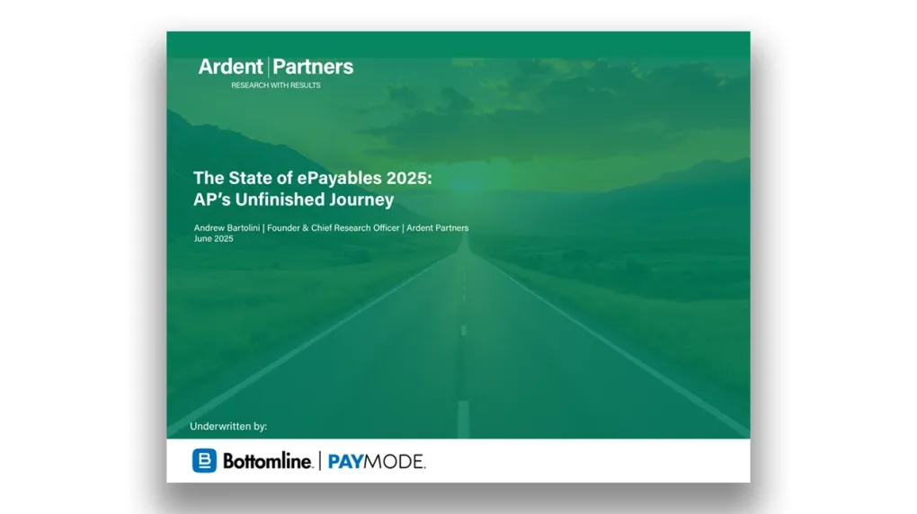The width and height of the screenshot is (917, 514).
Task: Click the white dashed center line of road
Action: pyautogui.click(x=463, y=418)
